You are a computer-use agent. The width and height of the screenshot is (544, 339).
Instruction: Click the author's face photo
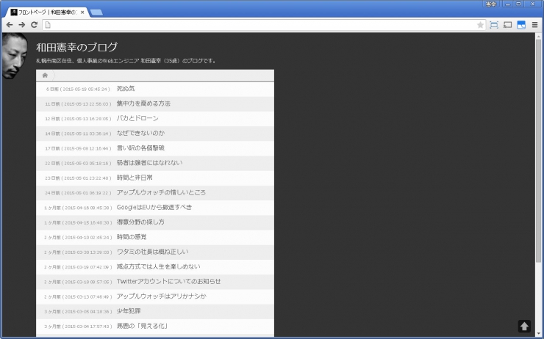[15, 56]
